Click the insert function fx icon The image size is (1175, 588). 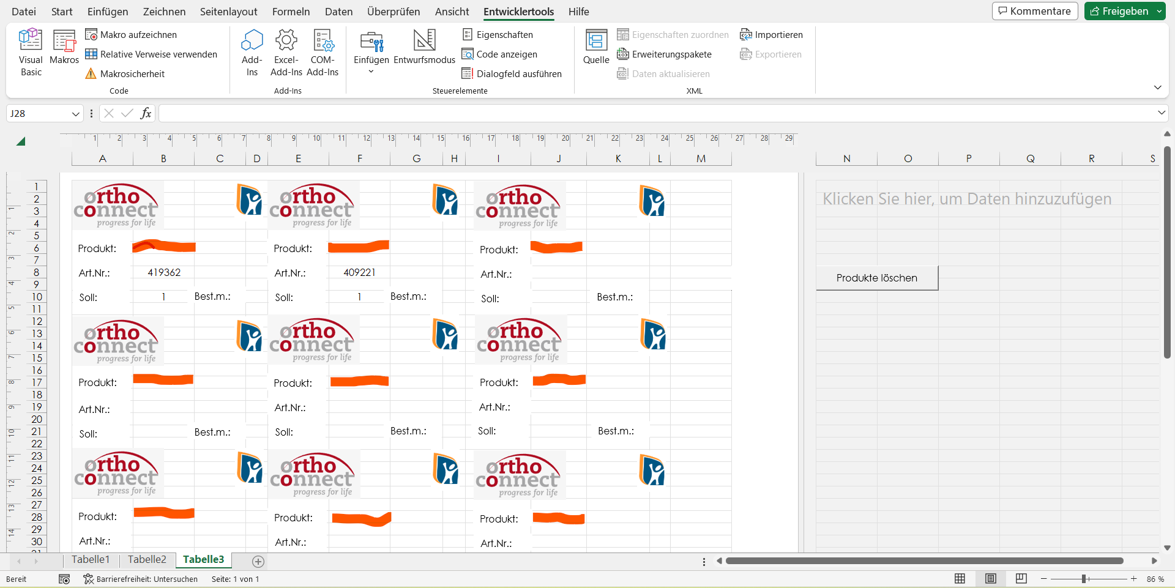point(146,113)
